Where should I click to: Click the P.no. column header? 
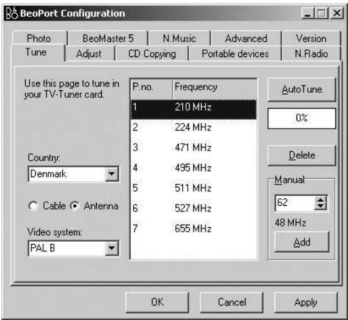coord(151,88)
